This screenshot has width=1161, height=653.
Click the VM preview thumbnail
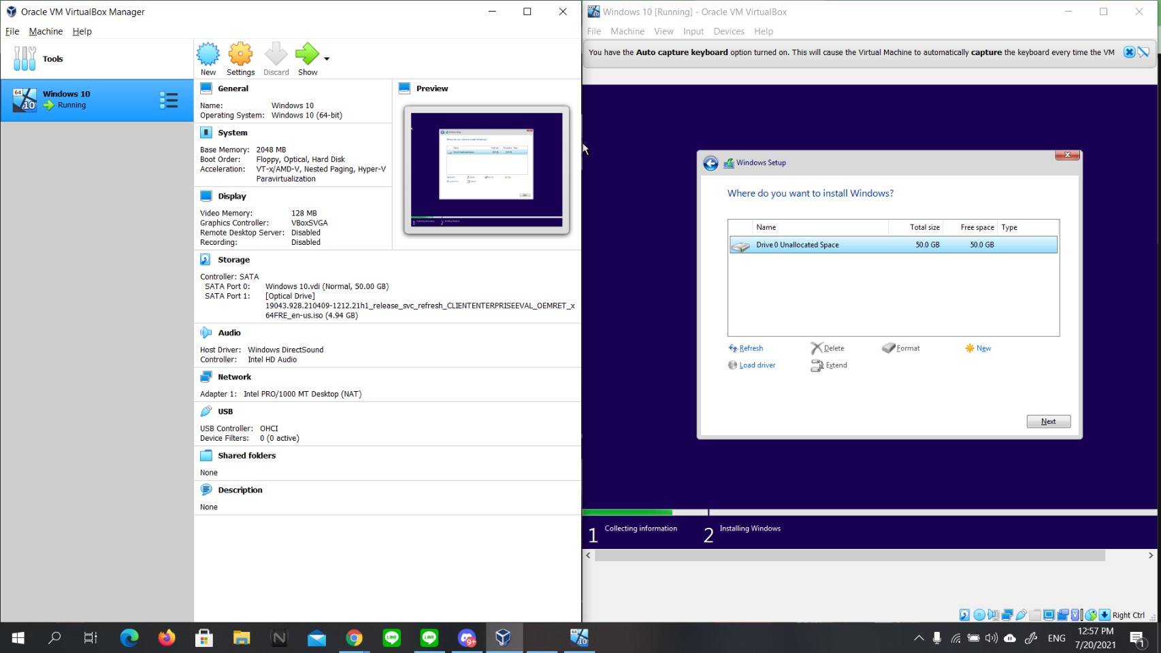tap(487, 170)
